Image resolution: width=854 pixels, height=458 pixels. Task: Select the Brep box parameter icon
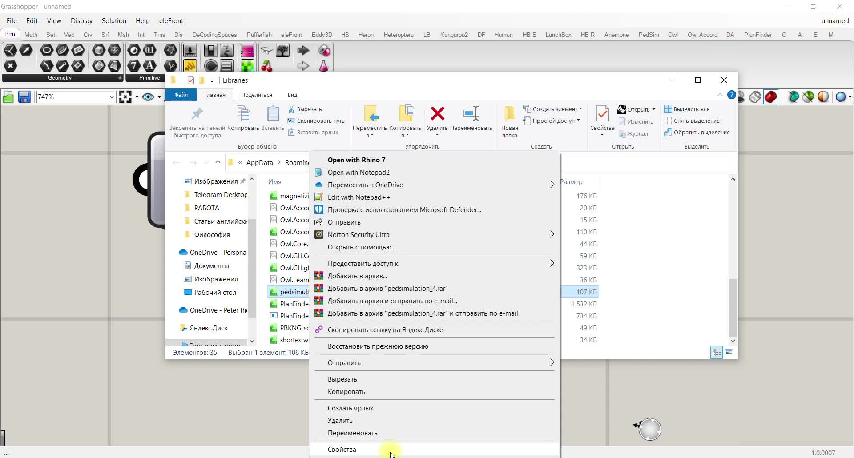coord(99,50)
